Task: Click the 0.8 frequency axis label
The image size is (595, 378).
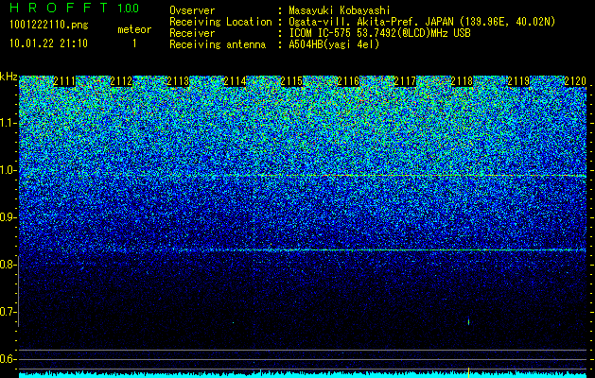Action: (x=8, y=265)
